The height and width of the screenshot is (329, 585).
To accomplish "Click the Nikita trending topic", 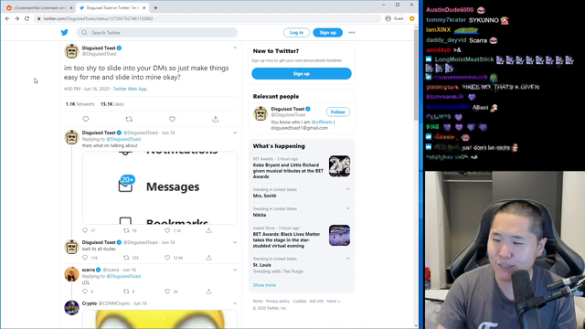I will pyautogui.click(x=260, y=215).
